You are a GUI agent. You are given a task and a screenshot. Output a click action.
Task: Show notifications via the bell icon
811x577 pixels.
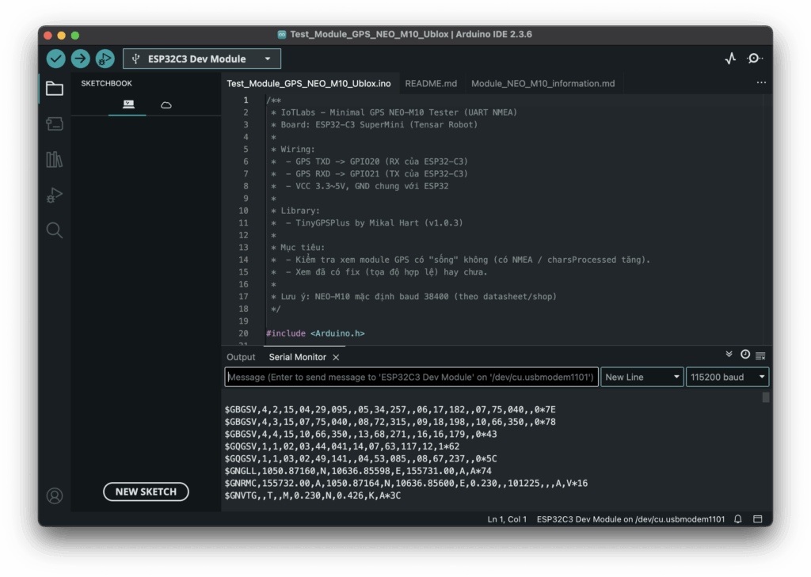point(737,519)
